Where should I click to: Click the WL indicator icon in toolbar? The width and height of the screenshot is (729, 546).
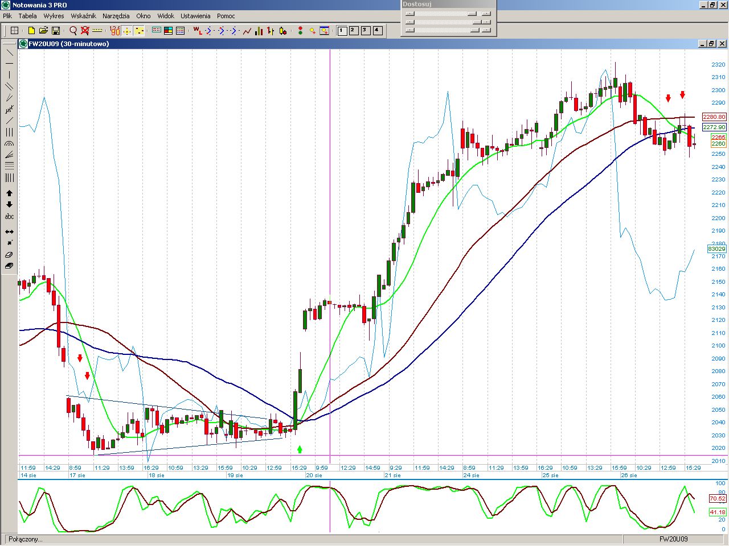click(197, 31)
